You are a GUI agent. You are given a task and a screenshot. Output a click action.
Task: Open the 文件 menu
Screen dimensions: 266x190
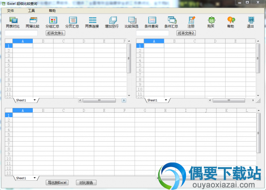coord(10,11)
